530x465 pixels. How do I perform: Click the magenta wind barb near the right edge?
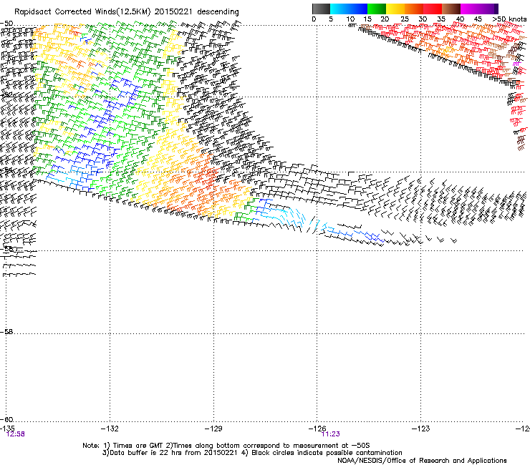tap(516, 64)
